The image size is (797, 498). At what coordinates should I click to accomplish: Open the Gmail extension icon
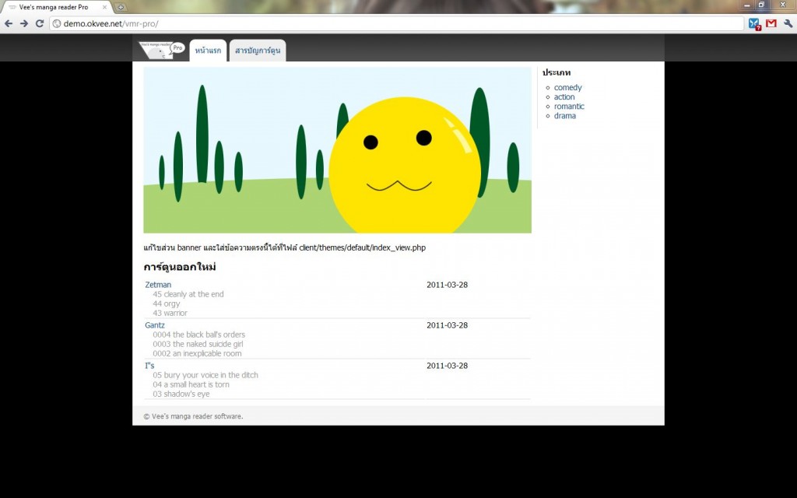(x=771, y=23)
